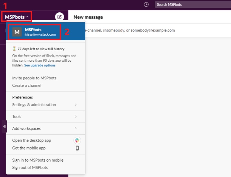The width and height of the screenshot is (231, 177).
Task: Select Sign out of MSPbots
Action: (45, 167)
